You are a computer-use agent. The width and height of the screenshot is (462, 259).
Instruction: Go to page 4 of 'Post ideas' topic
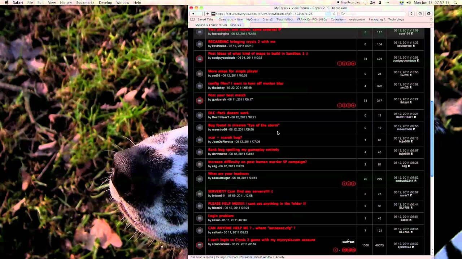coord(354,64)
